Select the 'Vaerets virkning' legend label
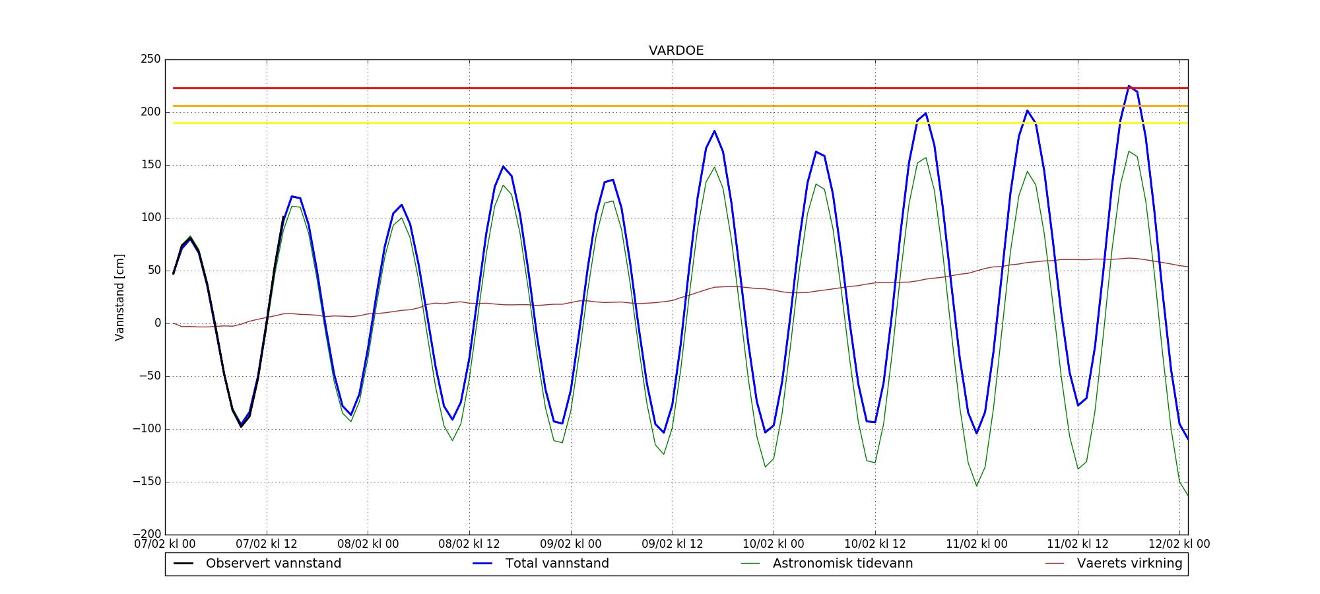The width and height of the screenshot is (1320, 594). [x=1129, y=564]
